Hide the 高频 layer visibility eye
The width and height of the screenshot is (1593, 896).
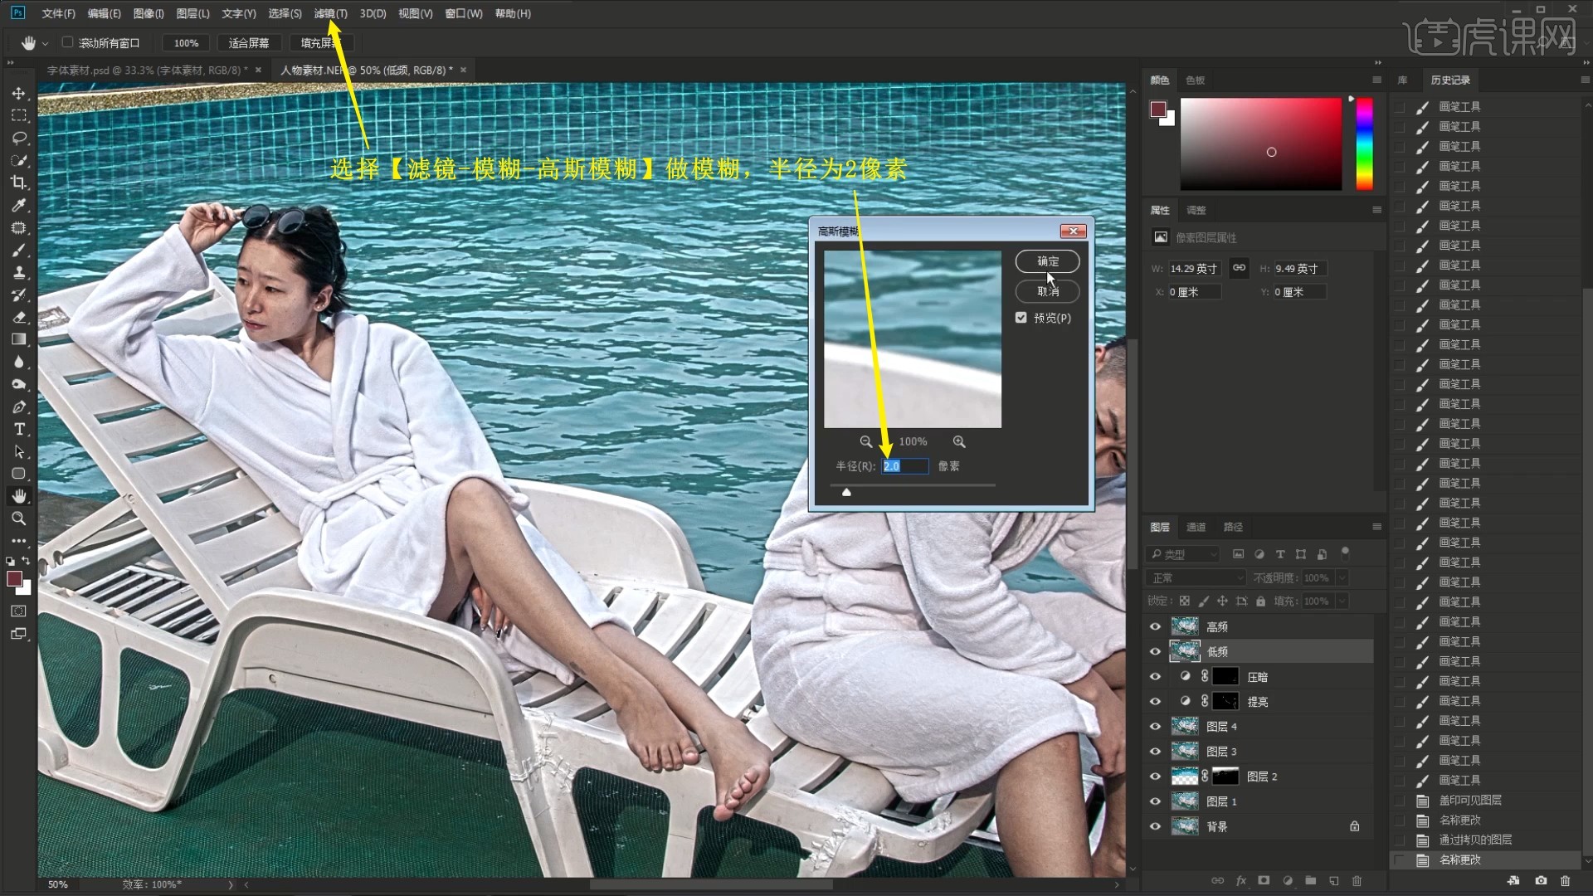(1155, 626)
